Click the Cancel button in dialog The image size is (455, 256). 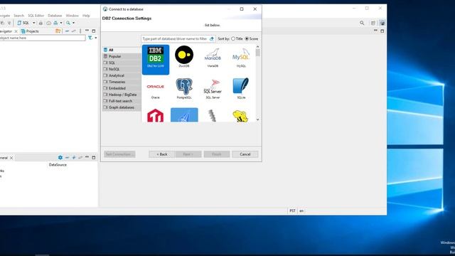tap(245, 154)
